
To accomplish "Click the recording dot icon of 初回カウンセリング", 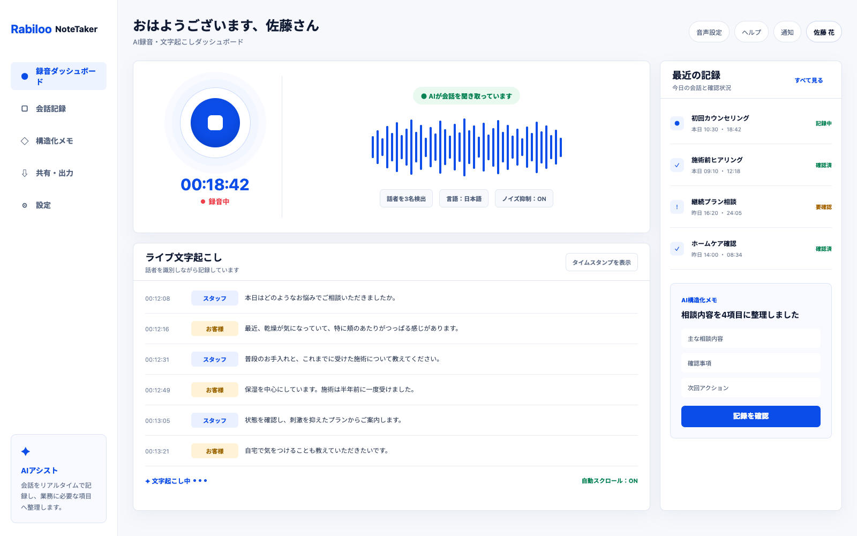I will 677,123.
